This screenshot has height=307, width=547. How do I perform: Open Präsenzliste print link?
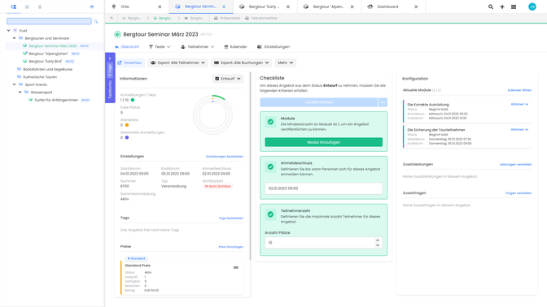(227, 18)
